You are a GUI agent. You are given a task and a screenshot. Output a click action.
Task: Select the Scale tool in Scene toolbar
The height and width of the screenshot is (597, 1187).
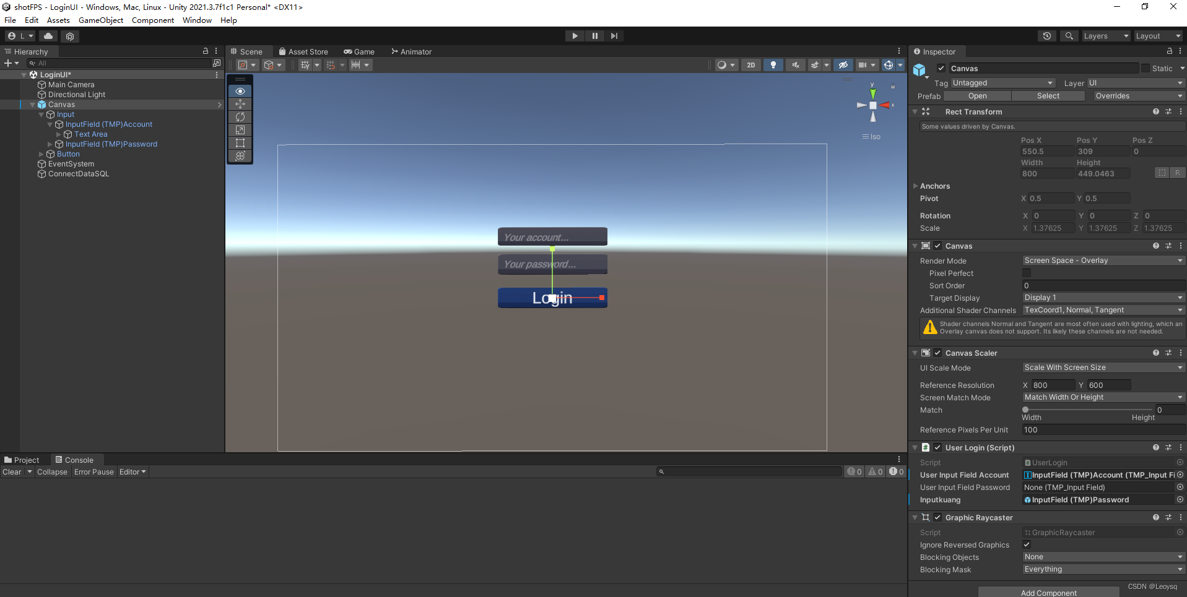click(x=240, y=130)
